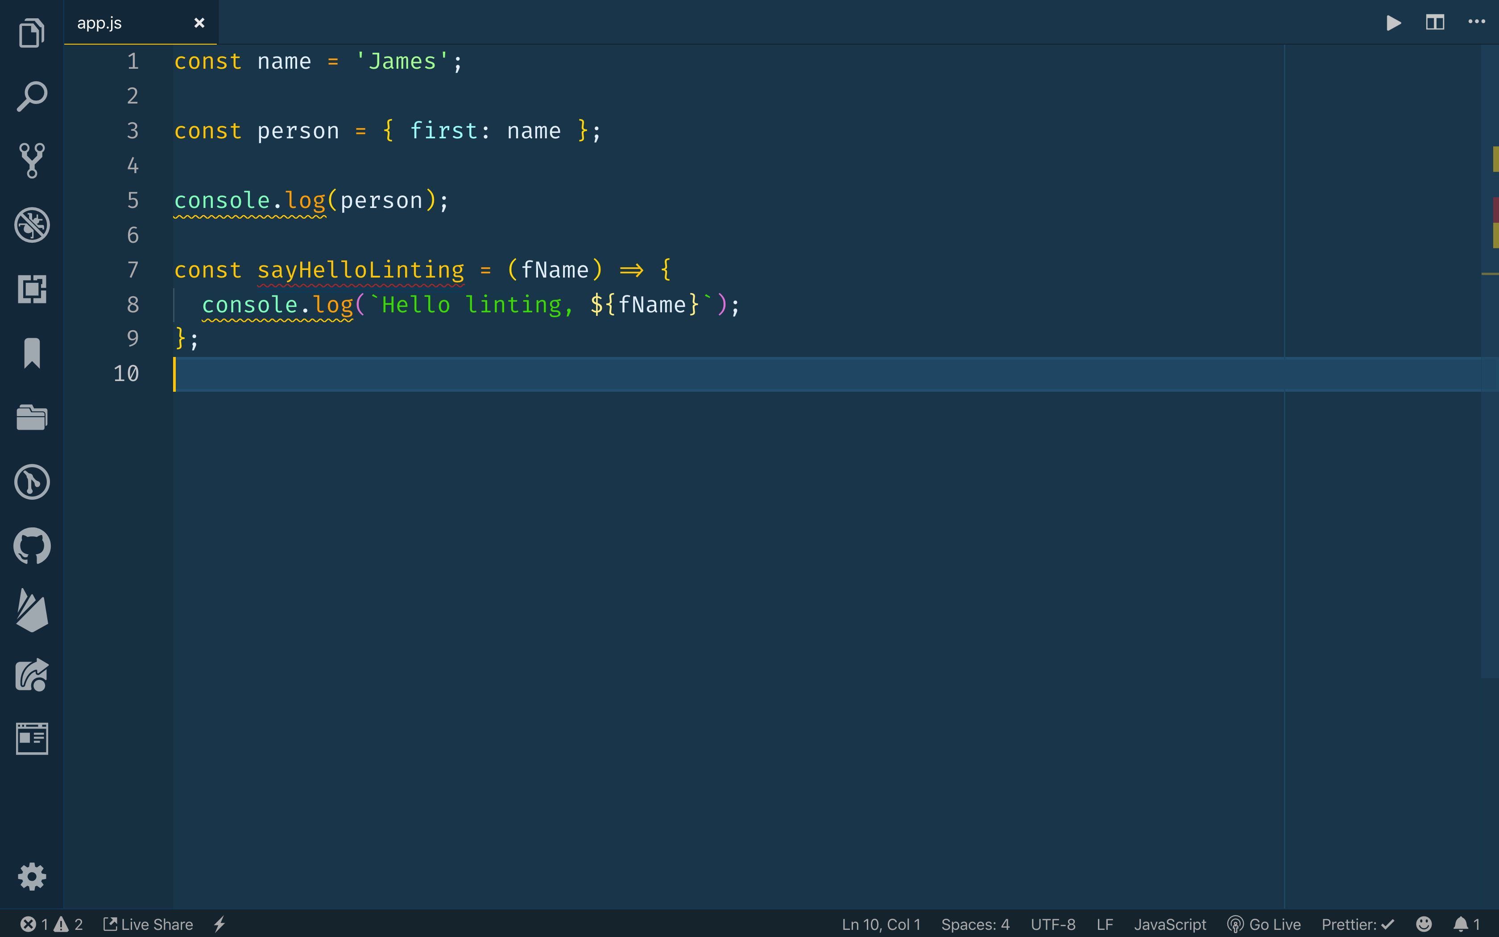Expand Prettier formatter settings

[x=1358, y=924]
